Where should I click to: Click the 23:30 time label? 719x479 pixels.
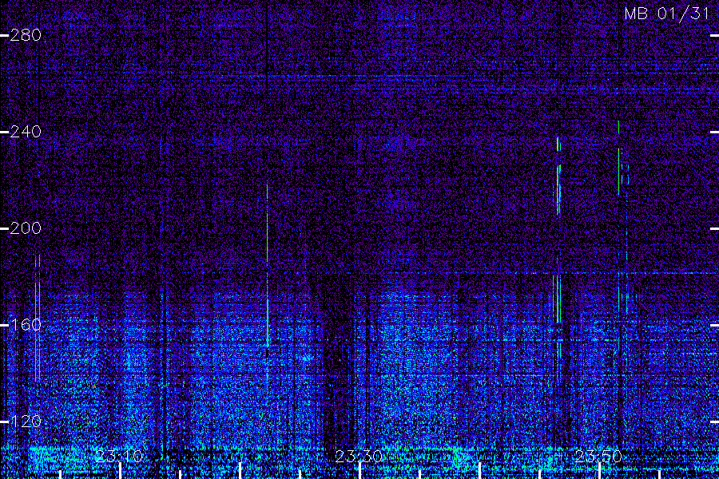359,457
